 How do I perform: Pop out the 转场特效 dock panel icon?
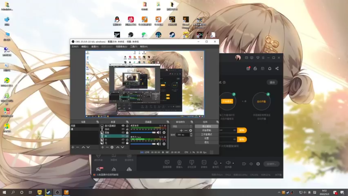click(192, 122)
